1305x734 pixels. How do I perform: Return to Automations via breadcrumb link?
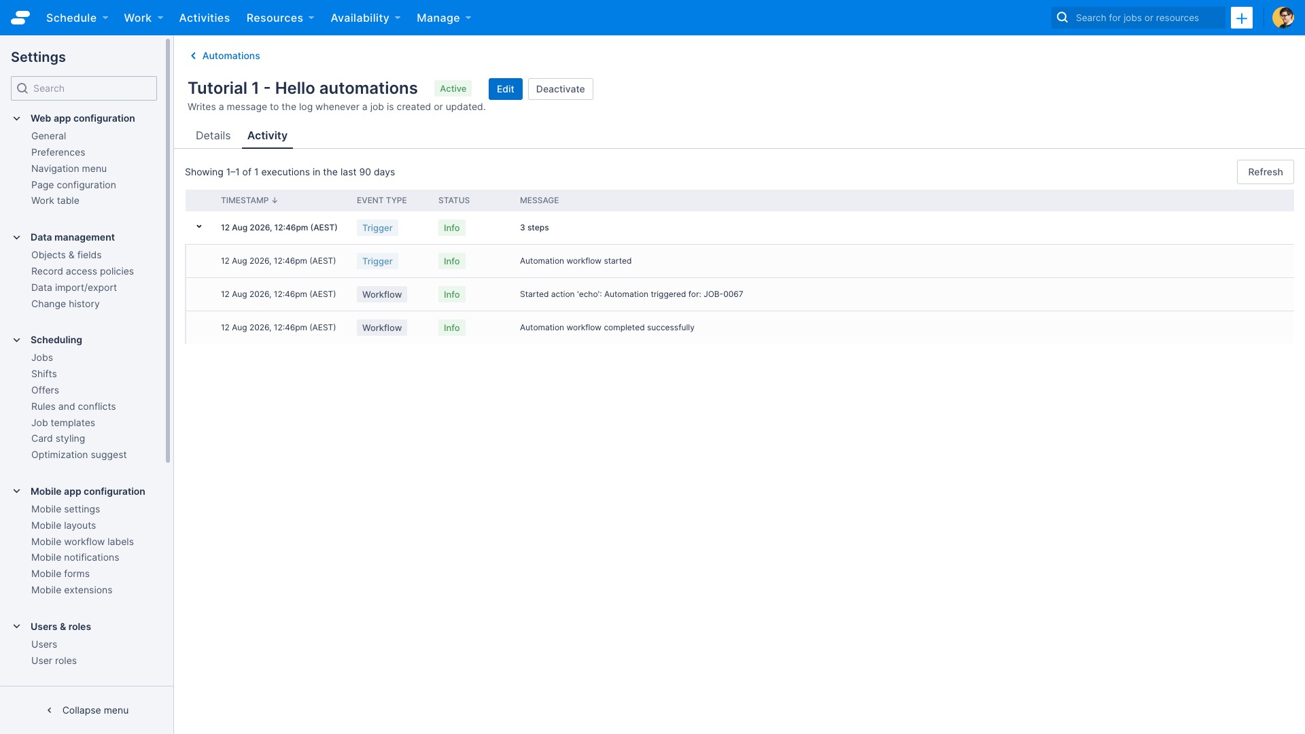[x=231, y=56]
